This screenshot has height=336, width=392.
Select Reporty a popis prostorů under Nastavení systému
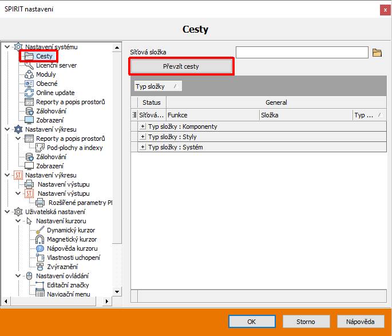(70, 102)
